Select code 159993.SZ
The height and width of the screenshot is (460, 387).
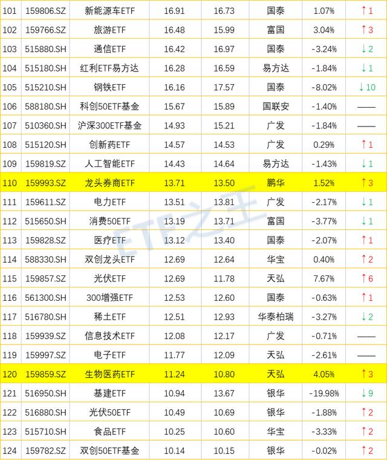point(45,183)
